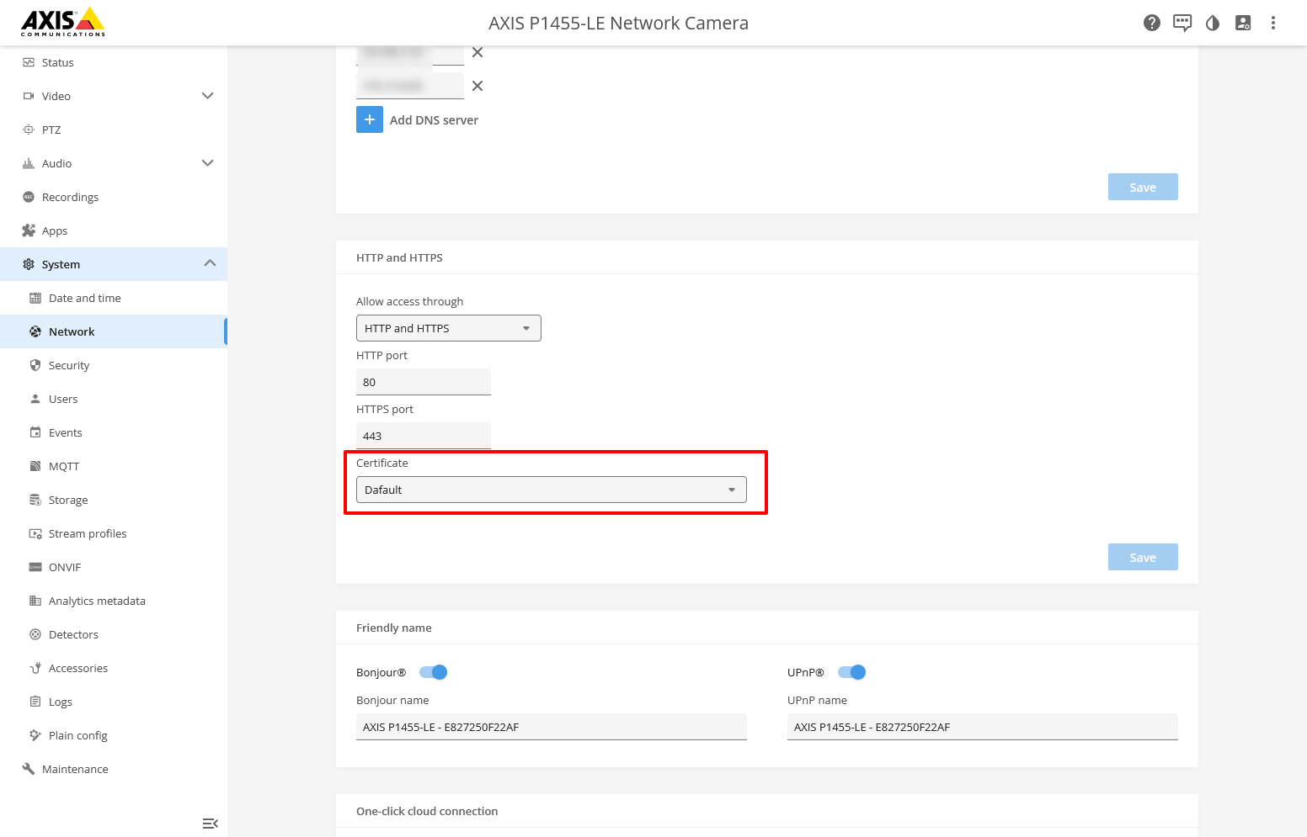Select the Network settings item
The height and width of the screenshot is (837, 1307).
click(x=114, y=331)
